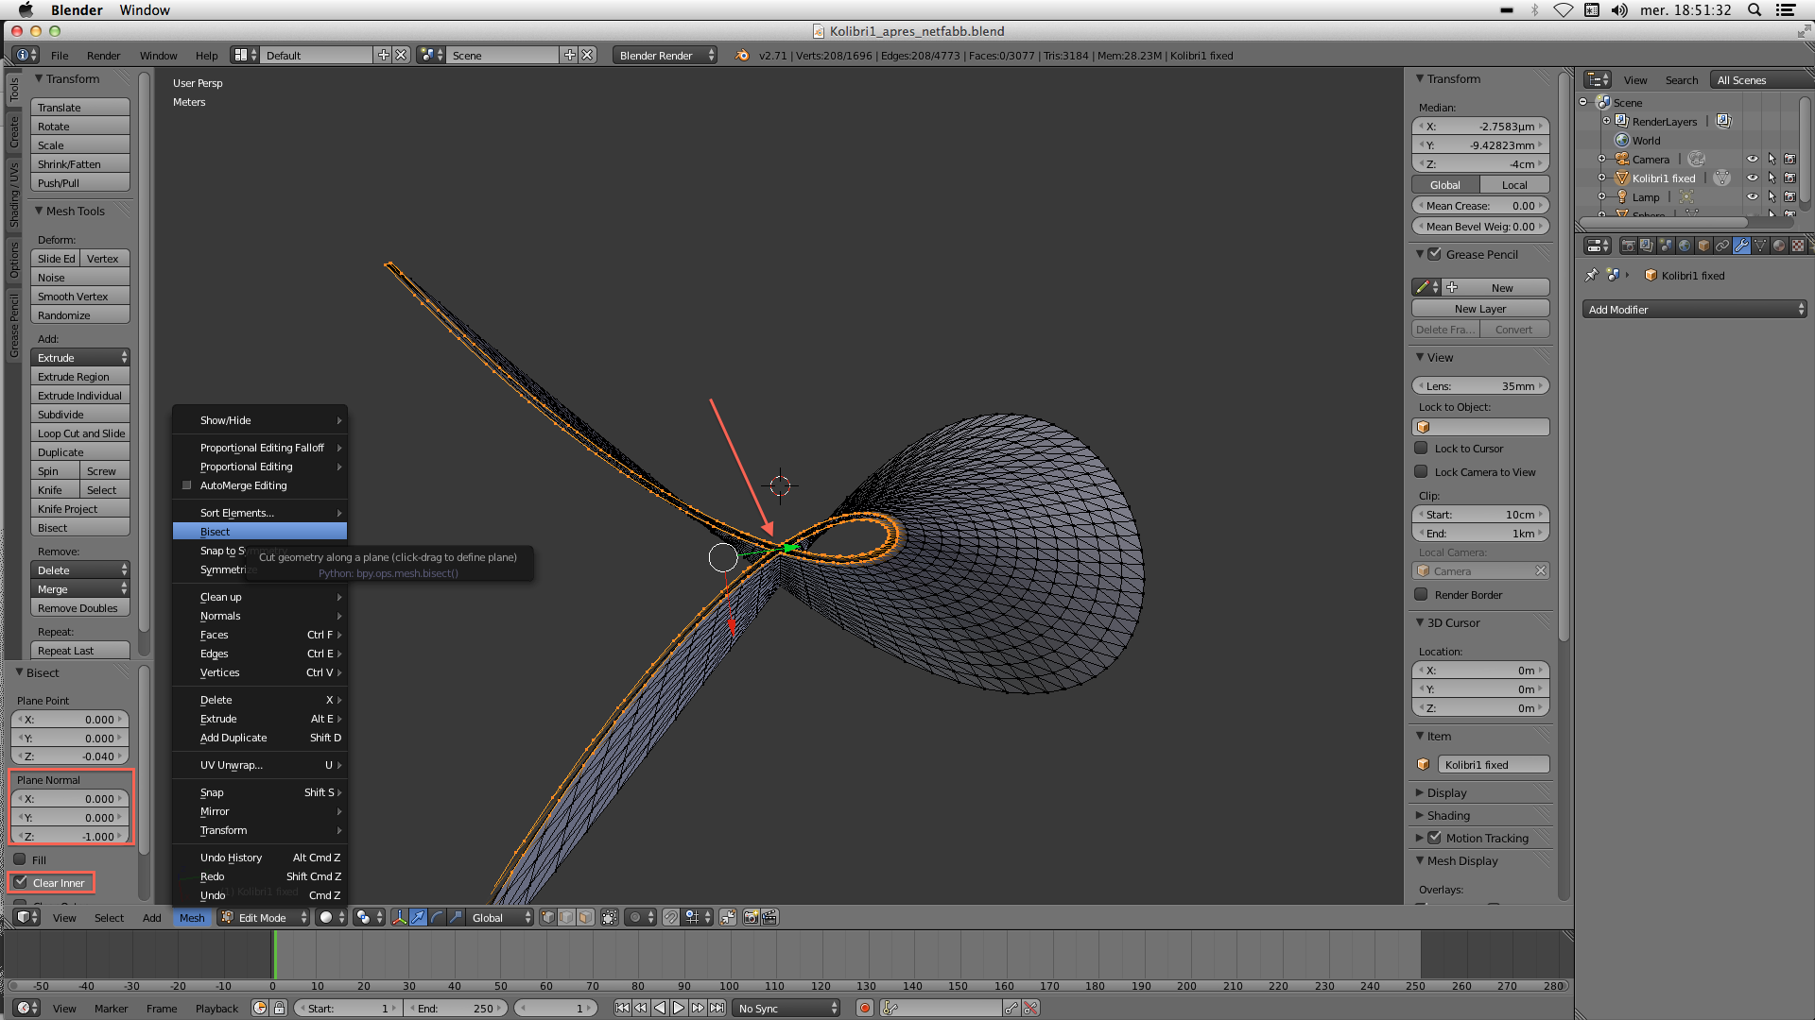Play the animation forward
Image resolution: width=1815 pixels, height=1020 pixels.
[x=679, y=1008]
